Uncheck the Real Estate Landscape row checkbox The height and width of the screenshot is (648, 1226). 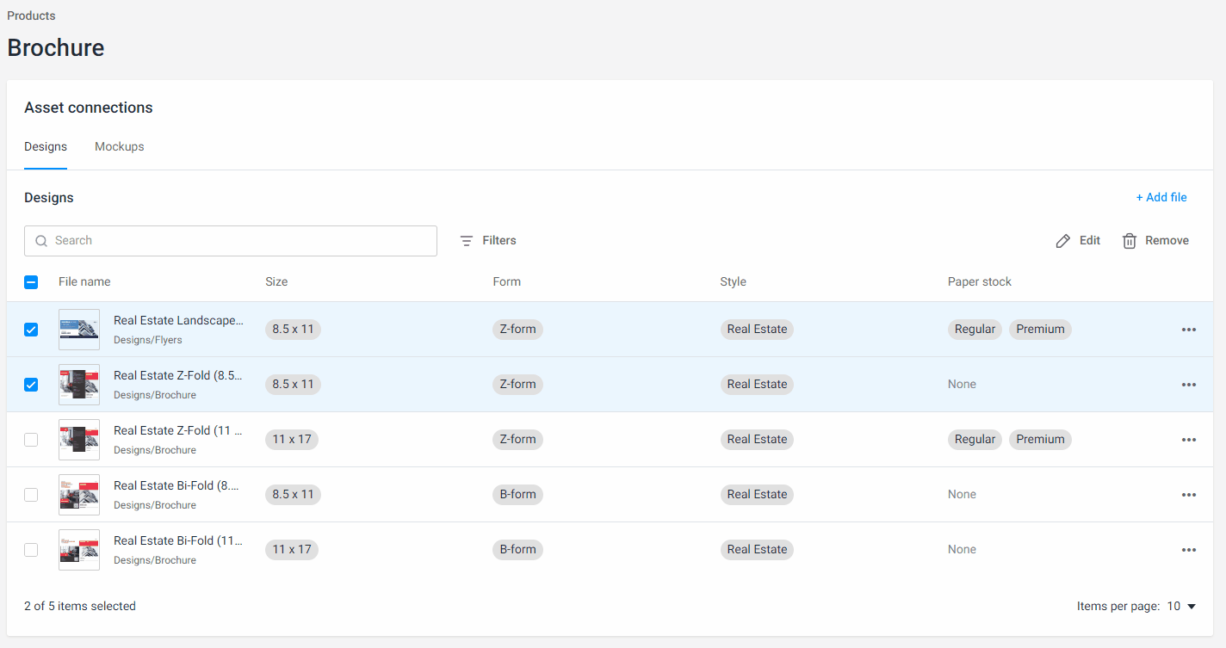click(31, 330)
